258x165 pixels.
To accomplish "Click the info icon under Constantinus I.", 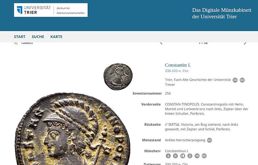I will pos(168,156).
